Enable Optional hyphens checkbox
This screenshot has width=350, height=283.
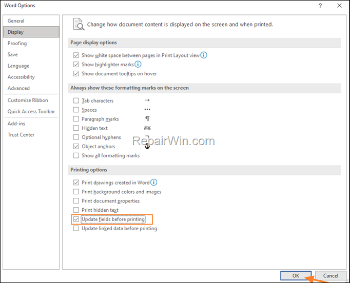[x=76, y=137]
